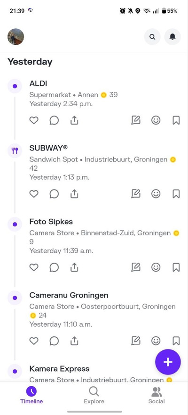Edit the Cameranu Groningen check-in
The height and width of the screenshot is (415, 188).
point(136,341)
